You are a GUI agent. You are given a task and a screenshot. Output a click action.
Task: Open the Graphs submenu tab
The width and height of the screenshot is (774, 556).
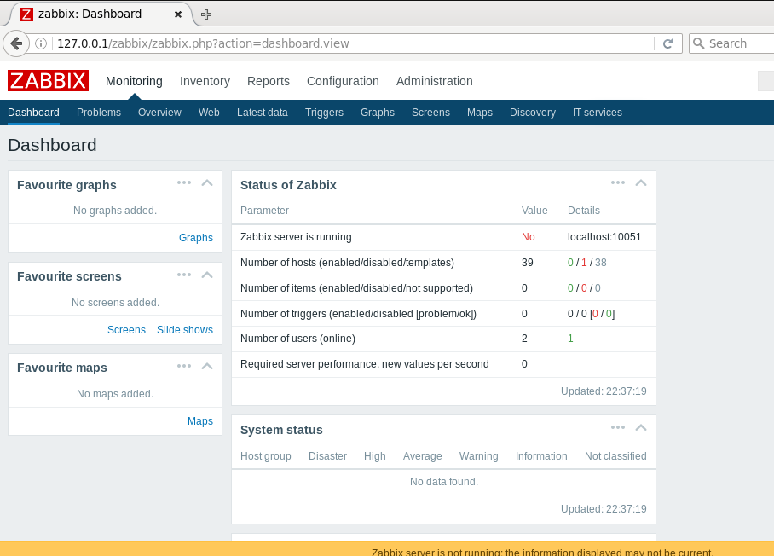377,113
